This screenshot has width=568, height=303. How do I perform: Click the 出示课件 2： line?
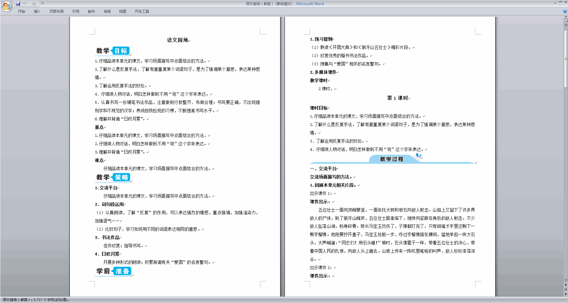tap(321, 268)
